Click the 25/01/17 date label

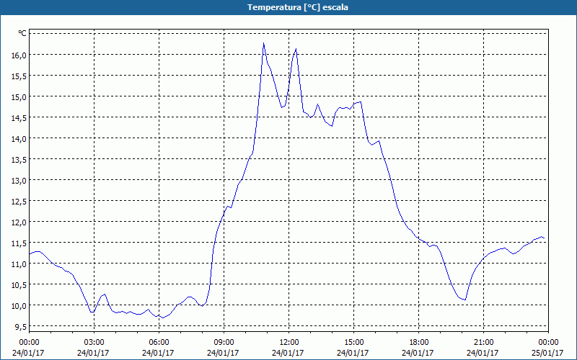point(547,353)
